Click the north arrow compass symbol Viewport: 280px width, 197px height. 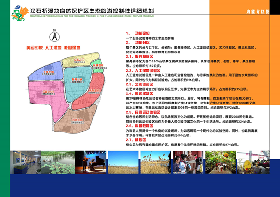(x=55, y=36)
